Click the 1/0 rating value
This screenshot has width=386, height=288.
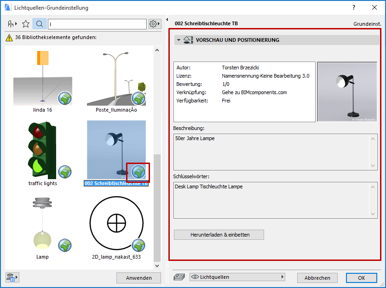click(x=226, y=84)
